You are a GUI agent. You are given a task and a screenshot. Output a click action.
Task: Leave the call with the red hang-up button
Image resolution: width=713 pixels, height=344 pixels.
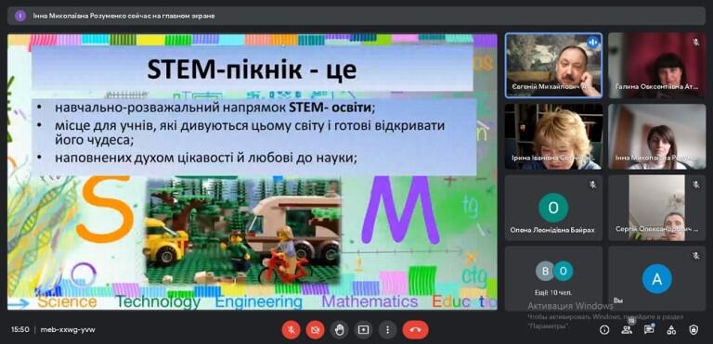[x=415, y=330]
